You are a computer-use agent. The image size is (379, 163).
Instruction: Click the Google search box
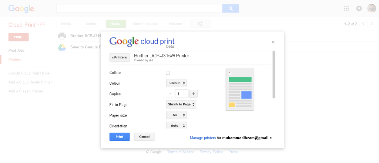coord(139,9)
